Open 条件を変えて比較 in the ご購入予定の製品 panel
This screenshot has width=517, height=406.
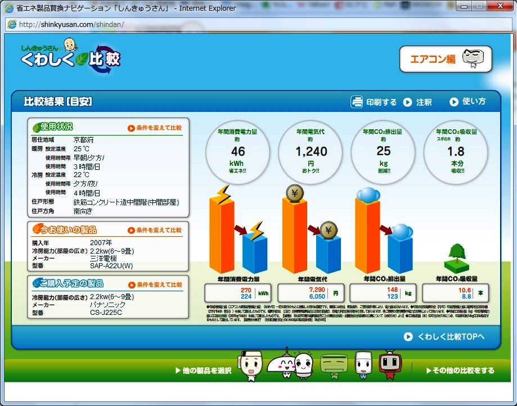point(155,285)
